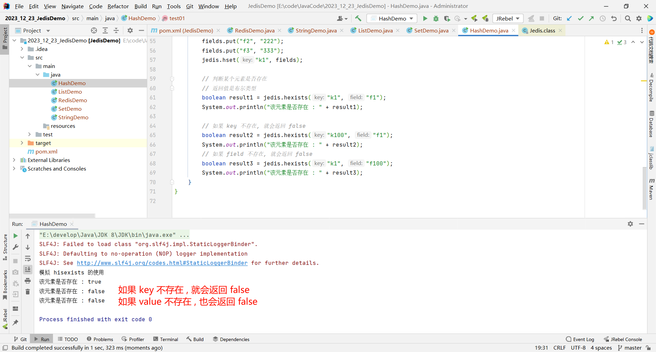The image size is (656, 352).
Task: Open IDE settings gear in top toolbar
Action: [639, 18]
